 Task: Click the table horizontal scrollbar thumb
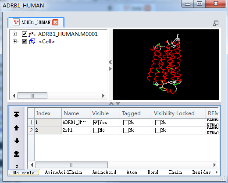71,165
